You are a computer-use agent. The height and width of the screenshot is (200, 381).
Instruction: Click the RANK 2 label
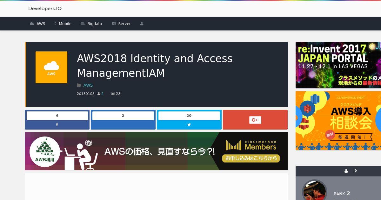342,194
